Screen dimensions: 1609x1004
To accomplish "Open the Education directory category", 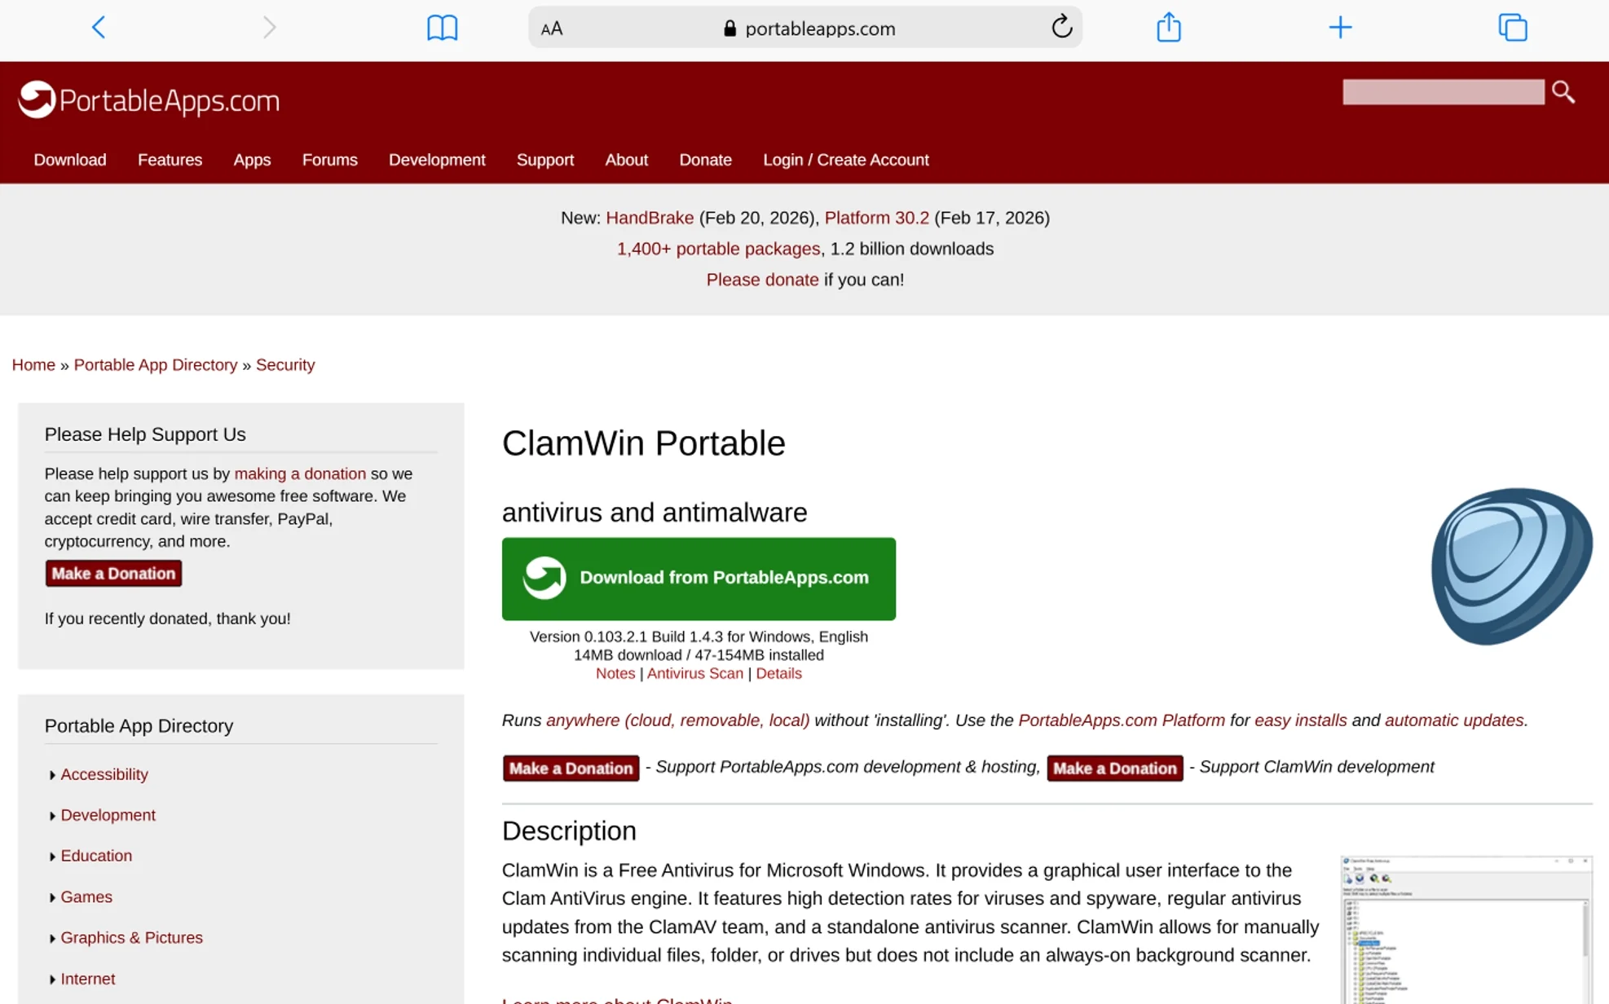I will click(x=96, y=856).
